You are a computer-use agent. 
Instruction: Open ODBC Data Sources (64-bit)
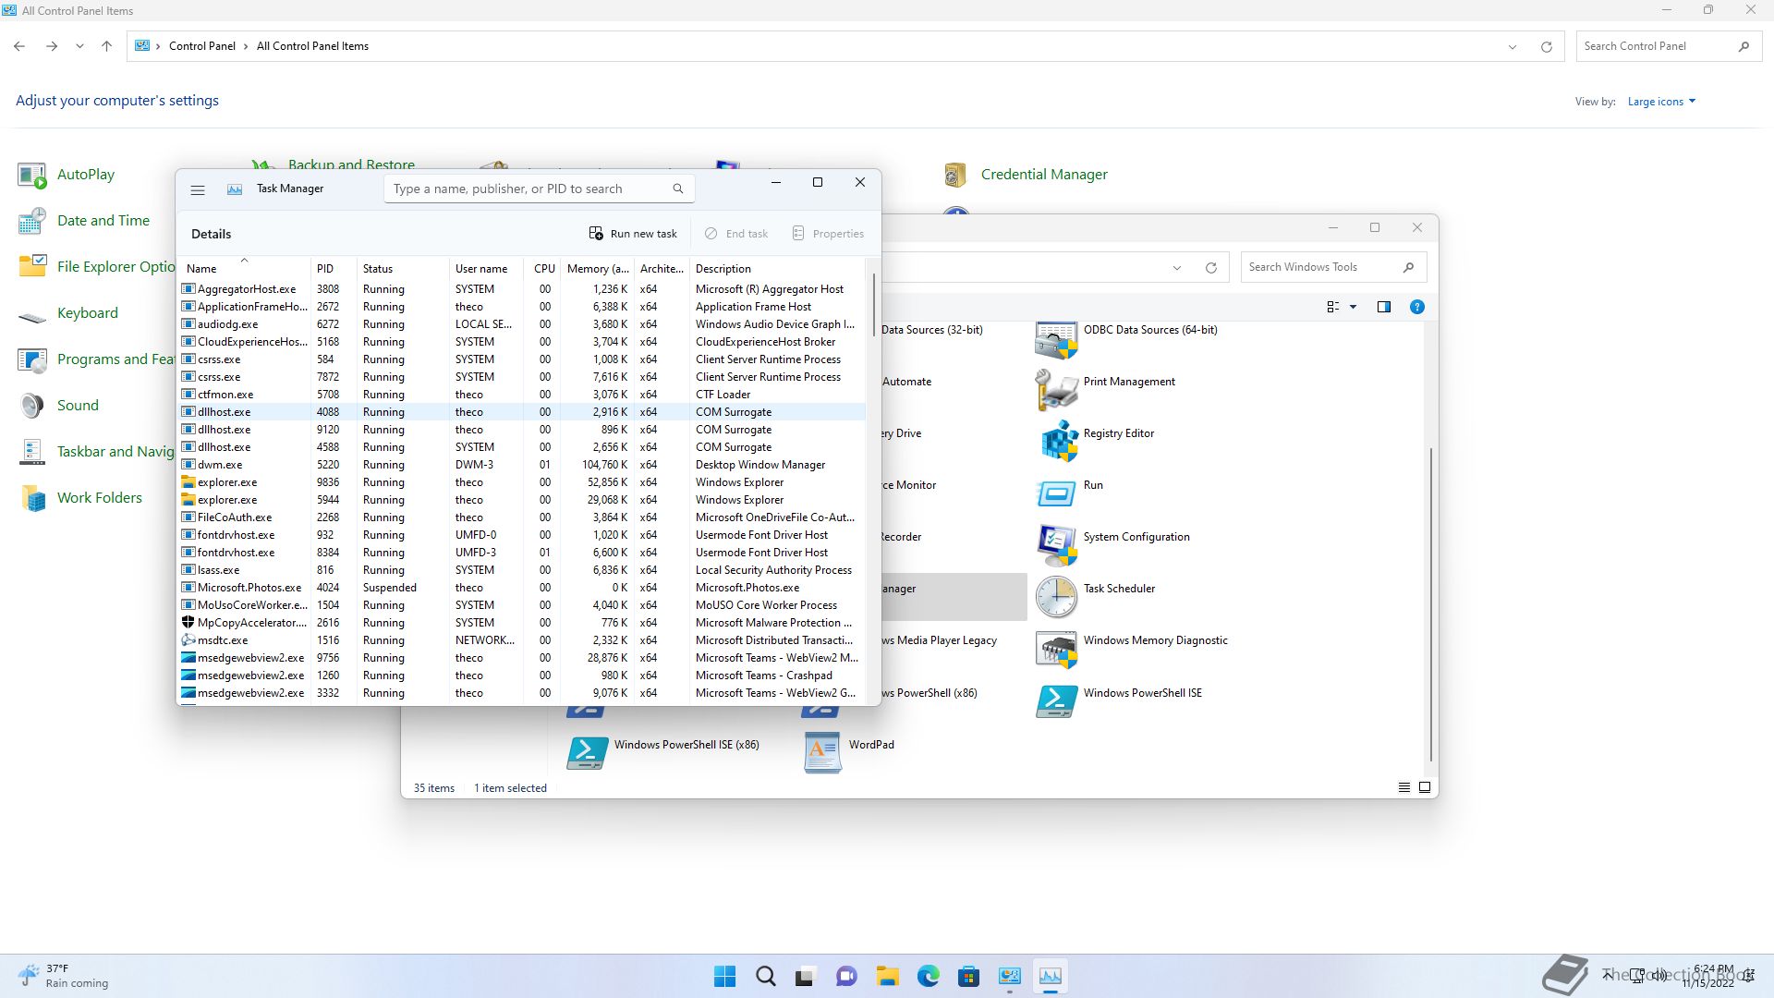point(1127,336)
